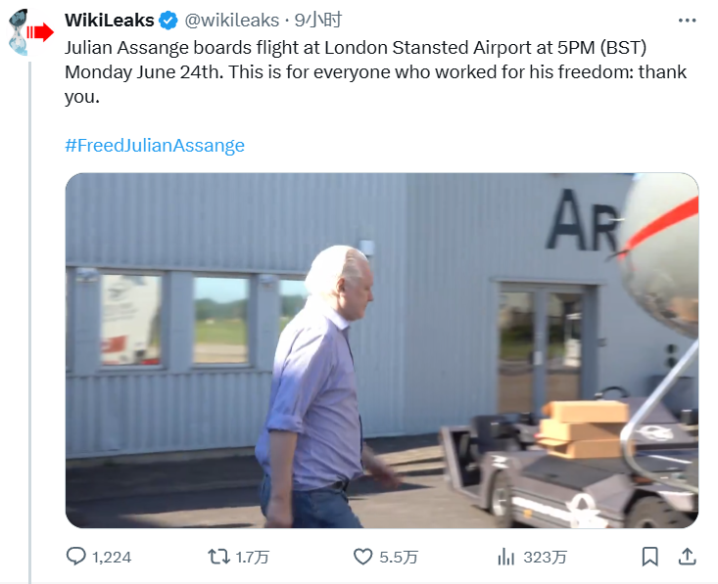This screenshot has height=584, width=718.
Task: Click the WikiLeaks display name
Action: [x=109, y=21]
